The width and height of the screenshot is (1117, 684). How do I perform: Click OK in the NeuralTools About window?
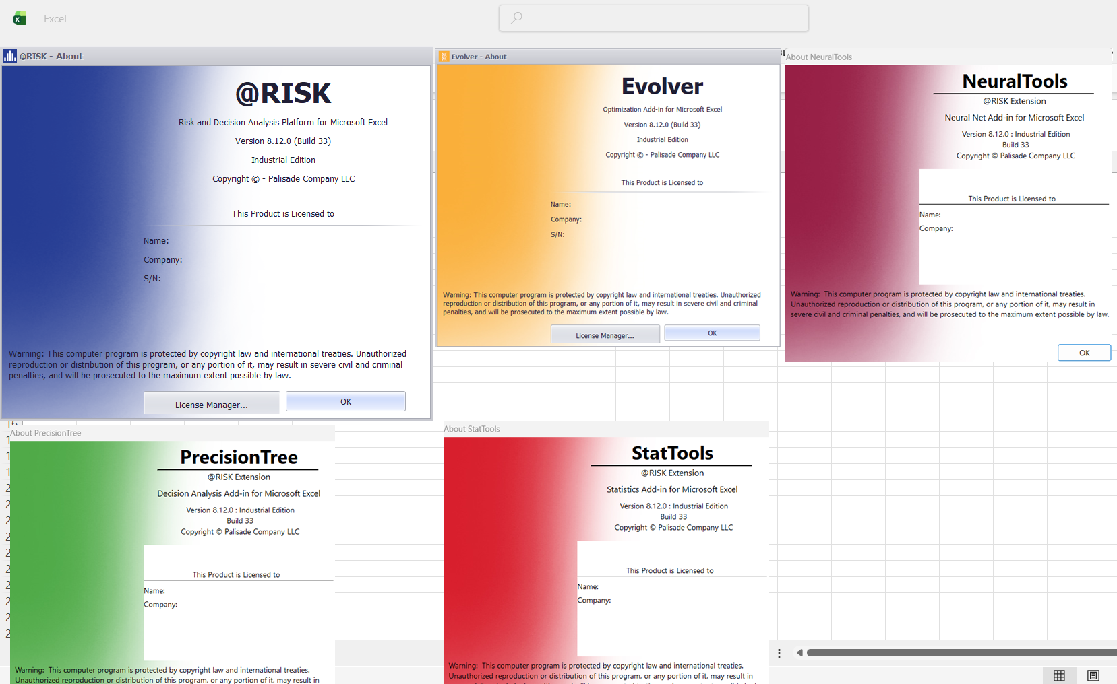click(1084, 353)
